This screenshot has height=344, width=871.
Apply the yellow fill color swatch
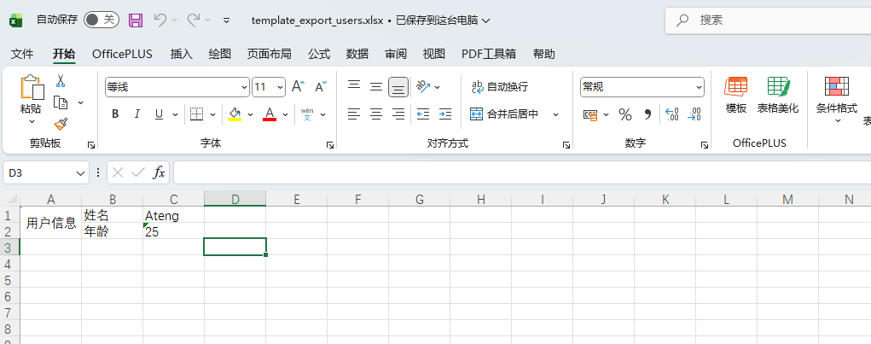[235, 114]
